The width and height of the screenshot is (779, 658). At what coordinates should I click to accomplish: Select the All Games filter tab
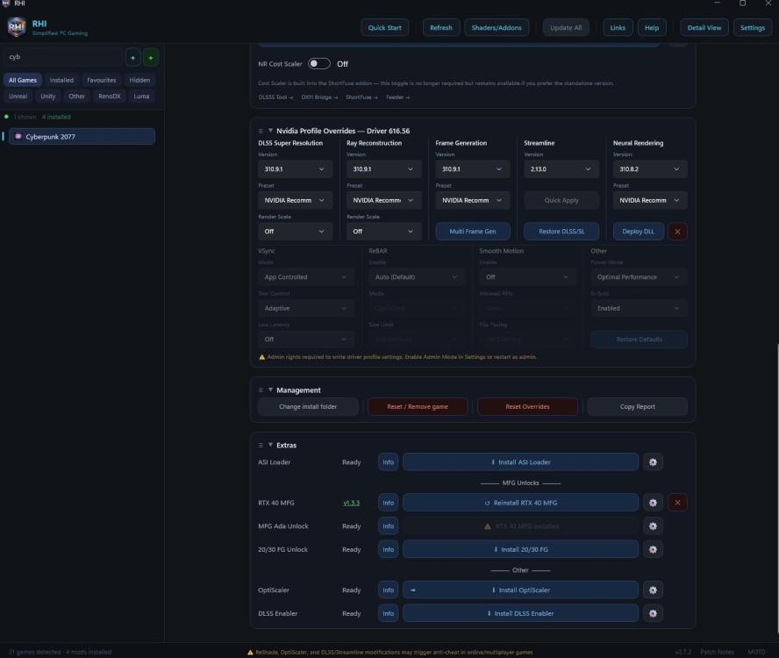[22, 80]
